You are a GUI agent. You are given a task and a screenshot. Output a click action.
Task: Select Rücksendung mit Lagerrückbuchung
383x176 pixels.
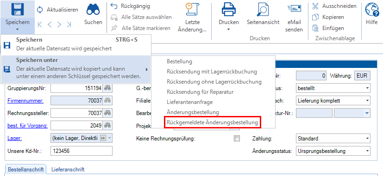tap(212, 72)
